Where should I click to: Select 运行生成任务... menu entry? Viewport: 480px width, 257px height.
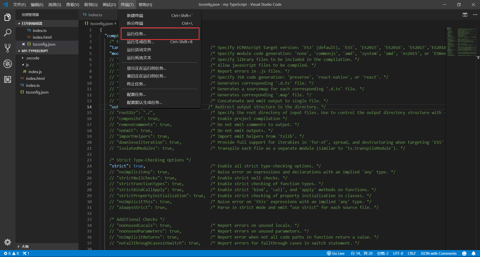click(x=160, y=42)
